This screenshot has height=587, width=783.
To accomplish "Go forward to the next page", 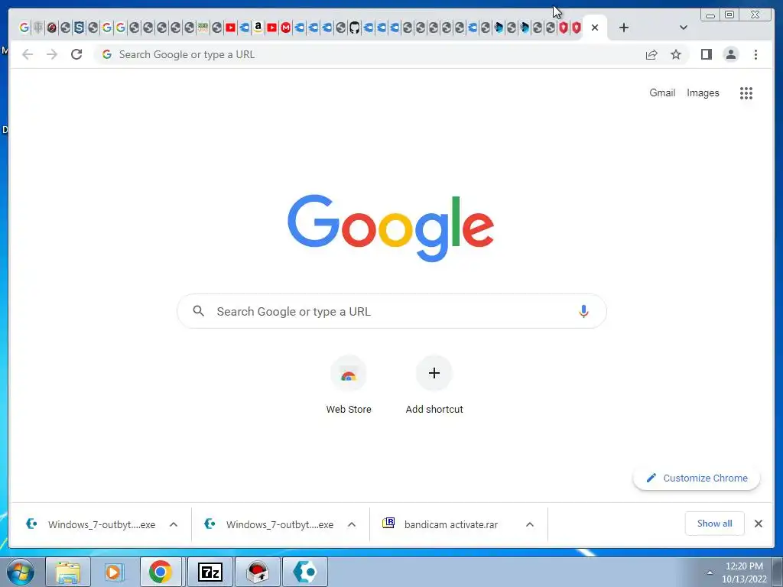I will pyautogui.click(x=52, y=54).
